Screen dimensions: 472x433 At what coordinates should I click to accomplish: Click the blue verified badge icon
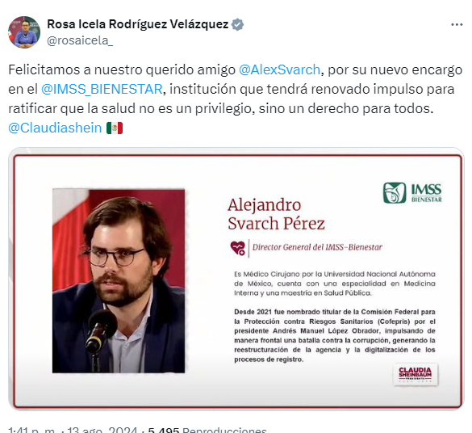[x=237, y=24]
